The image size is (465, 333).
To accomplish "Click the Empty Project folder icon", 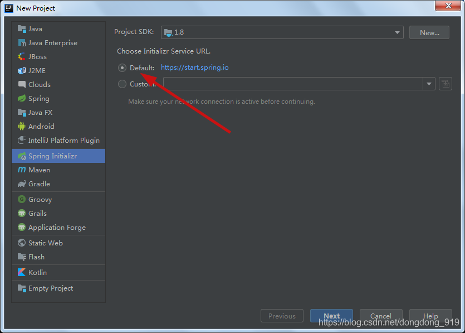I will point(22,288).
